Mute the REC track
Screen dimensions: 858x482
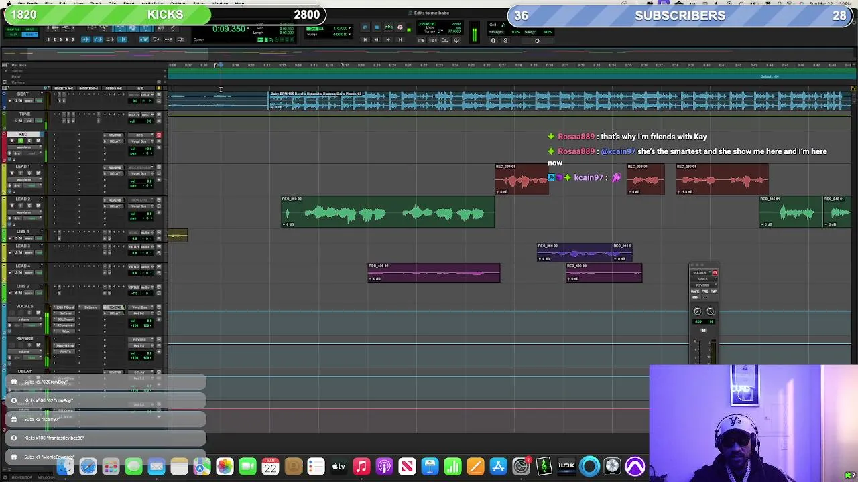coord(38,141)
